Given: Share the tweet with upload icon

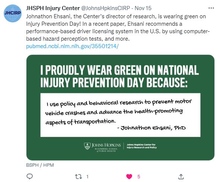Looking at the screenshot, I should coord(181,176).
